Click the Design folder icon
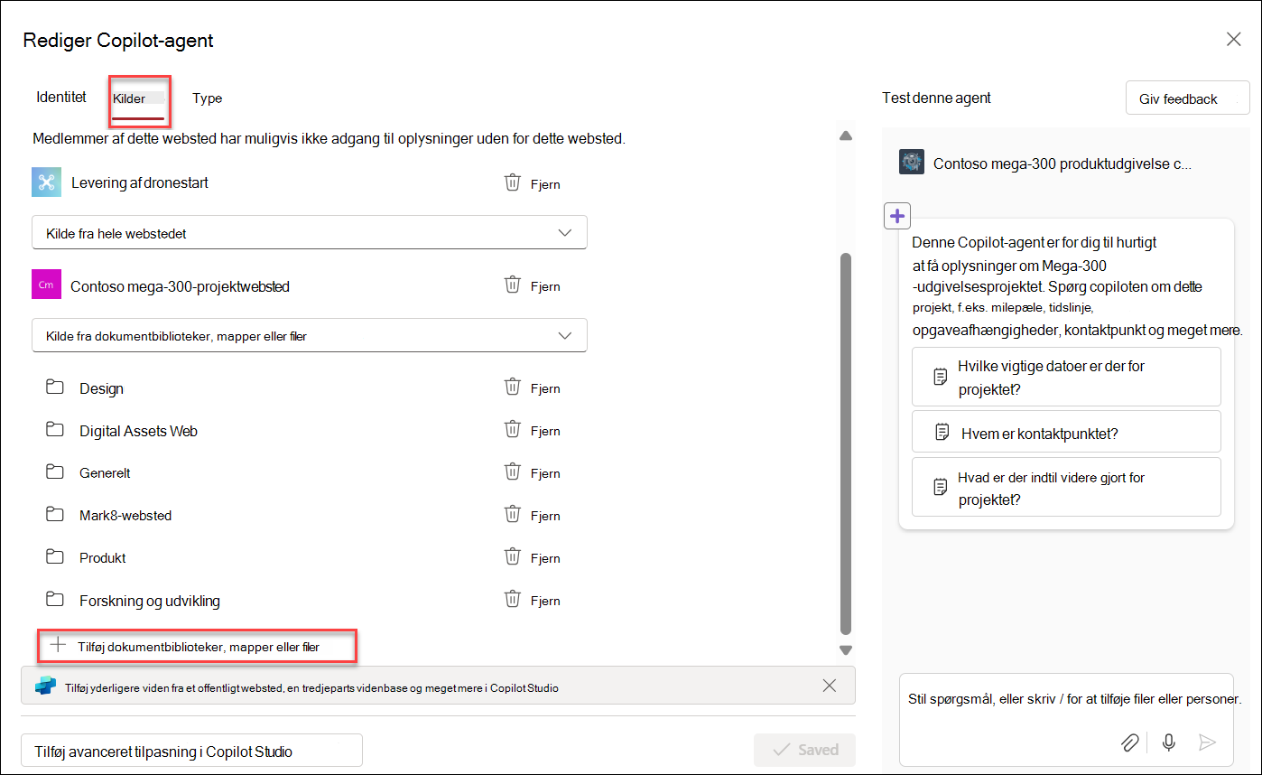The height and width of the screenshot is (775, 1262). (x=55, y=387)
